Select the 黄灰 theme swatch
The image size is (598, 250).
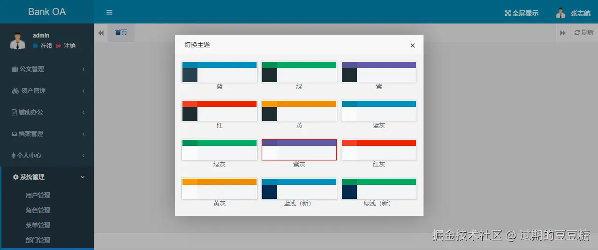coord(220,189)
